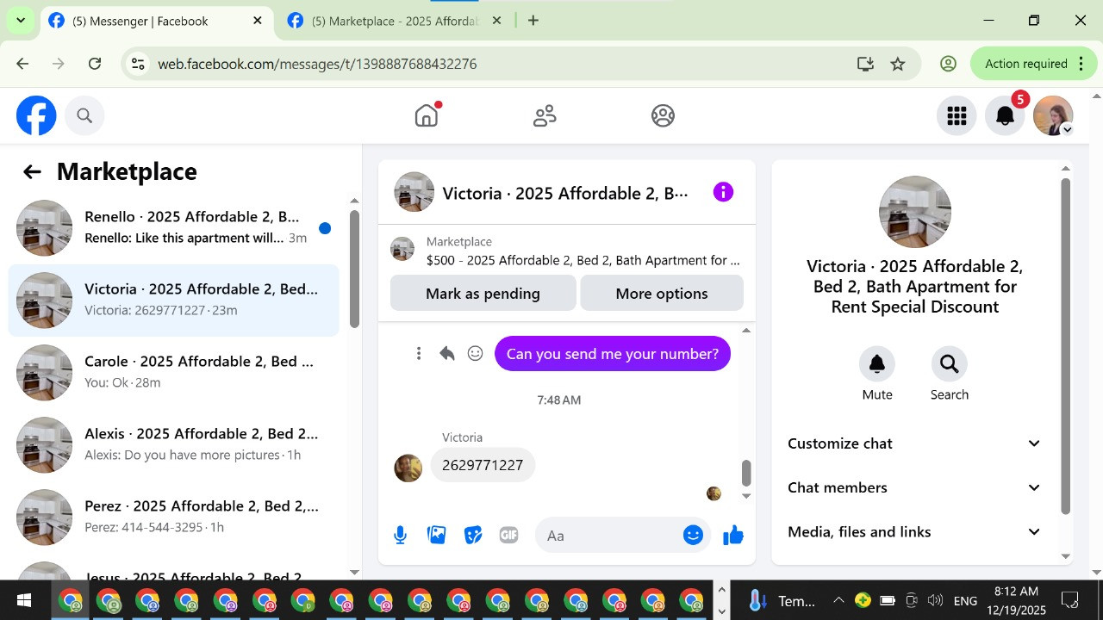Choose a sticker icon
The width and height of the screenshot is (1103, 620).
473,536
